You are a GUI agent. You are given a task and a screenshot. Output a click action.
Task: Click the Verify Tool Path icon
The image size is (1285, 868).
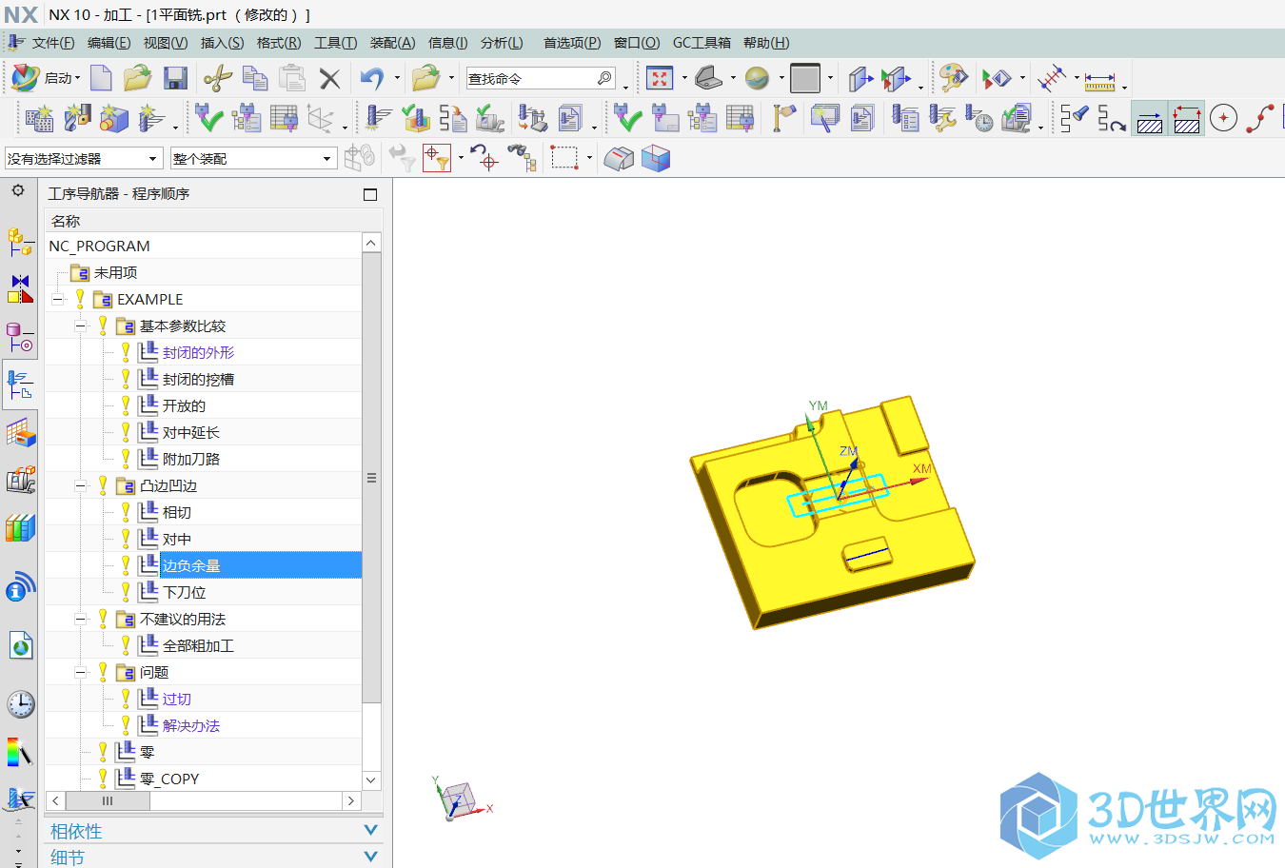pos(415,118)
